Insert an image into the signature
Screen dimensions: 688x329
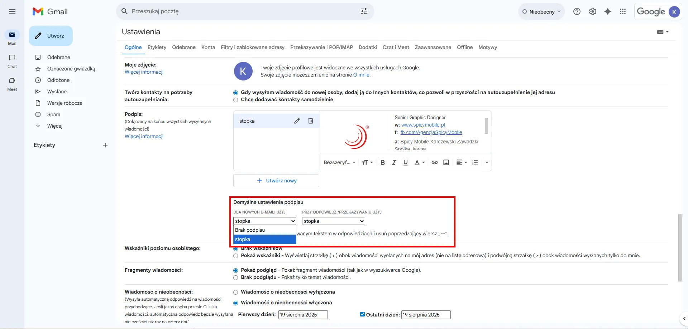446,162
